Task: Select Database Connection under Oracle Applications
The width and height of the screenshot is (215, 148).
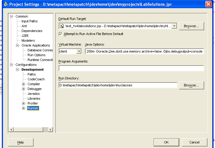Action: coord(40,50)
